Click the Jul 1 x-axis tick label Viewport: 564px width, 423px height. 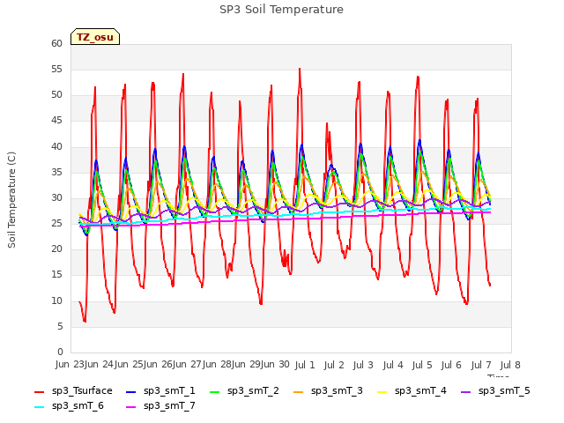(305, 365)
